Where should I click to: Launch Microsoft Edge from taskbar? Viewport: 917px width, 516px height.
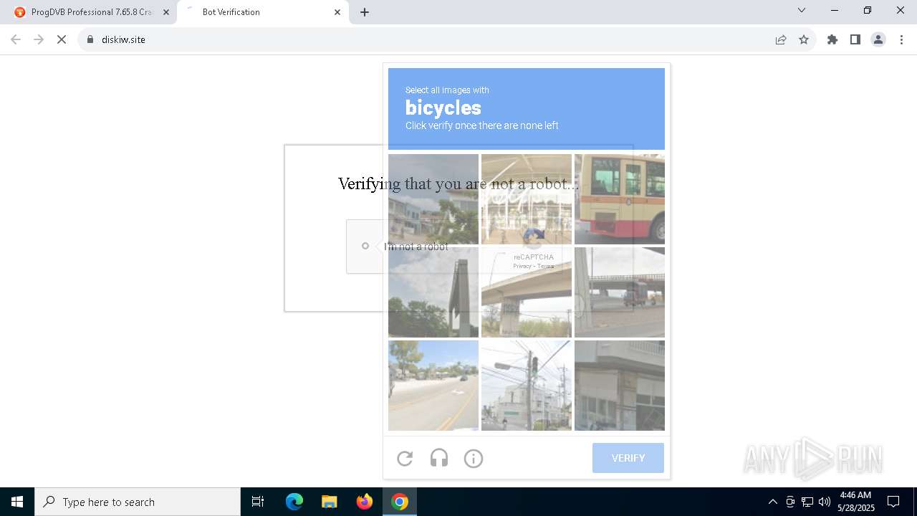pyautogui.click(x=294, y=502)
